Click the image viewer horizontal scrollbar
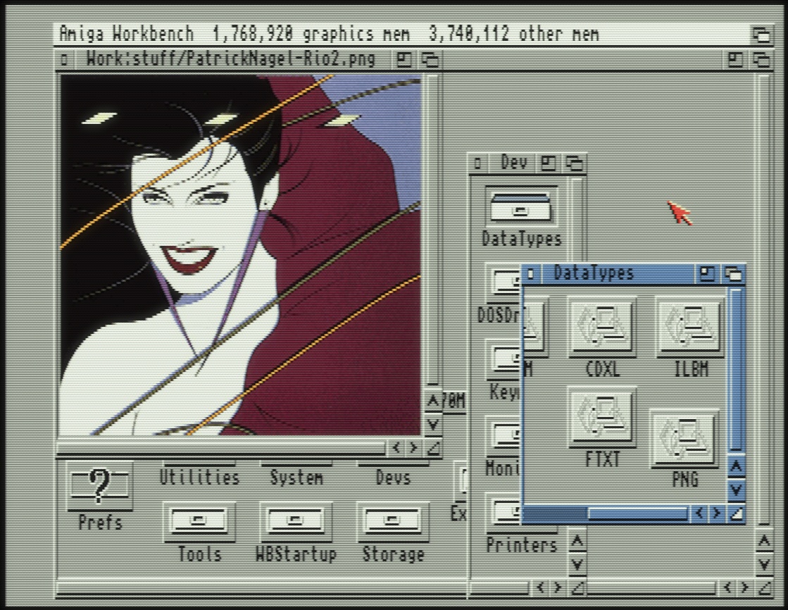The height and width of the screenshot is (610, 788). (x=221, y=447)
